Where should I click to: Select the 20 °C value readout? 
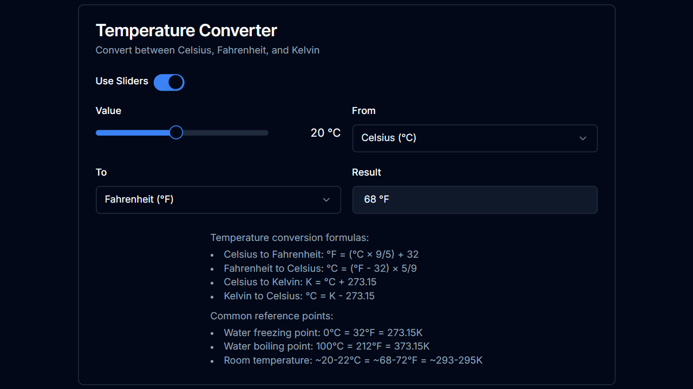(x=325, y=132)
